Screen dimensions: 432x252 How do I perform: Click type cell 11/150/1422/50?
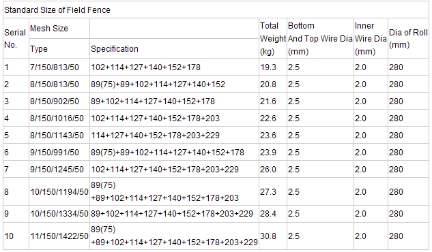click(59, 236)
